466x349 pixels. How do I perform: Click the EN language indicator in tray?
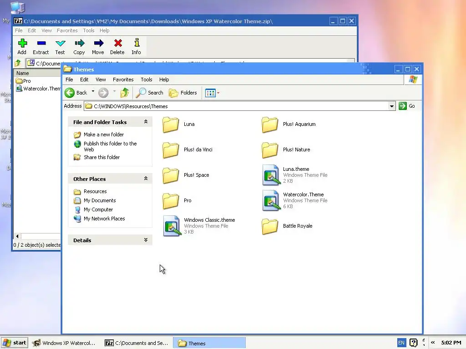(x=401, y=343)
